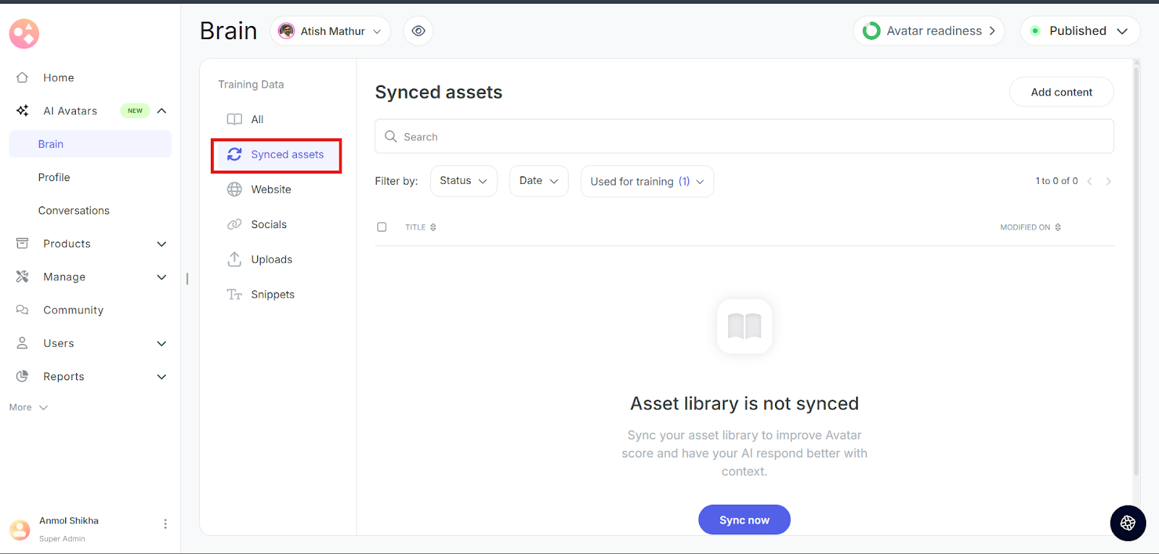Click the app logo in top-left
The height and width of the screenshot is (554, 1159).
(24, 33)
